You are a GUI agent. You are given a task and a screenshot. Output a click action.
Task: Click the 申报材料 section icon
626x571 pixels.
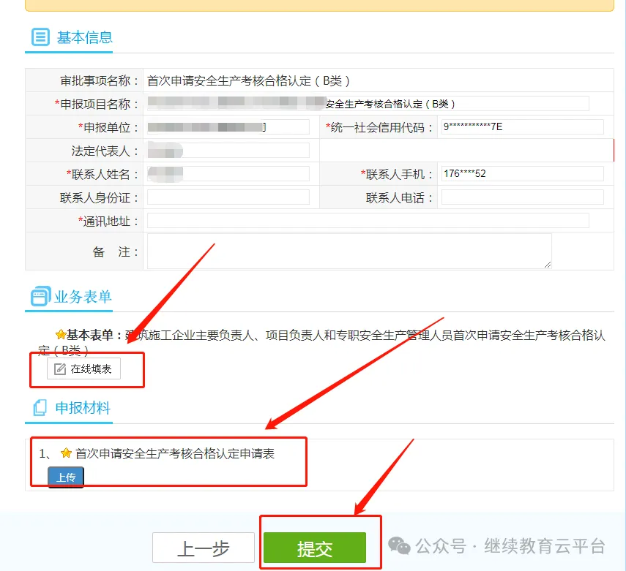(x=40, y=407)
